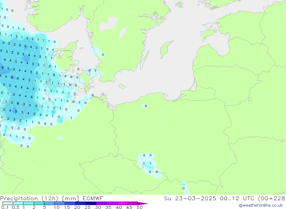Click the 2–5 mm legend color swatch
The height and width of the screenshot is (209, 286).
[x=39, y=203]
